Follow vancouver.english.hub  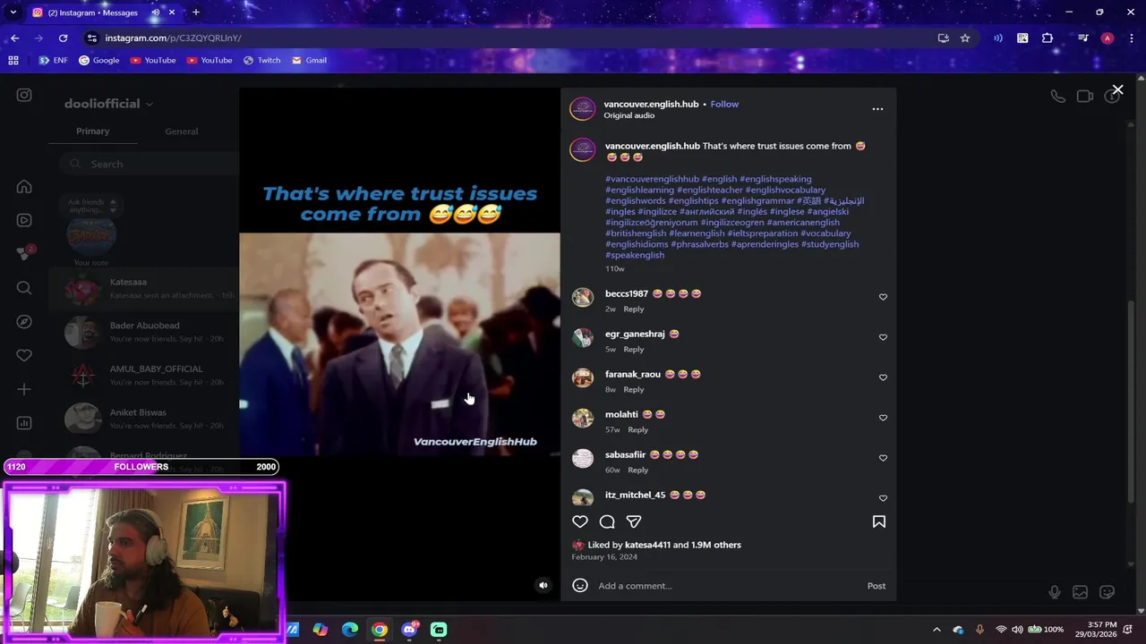click(x=724, y=104)
